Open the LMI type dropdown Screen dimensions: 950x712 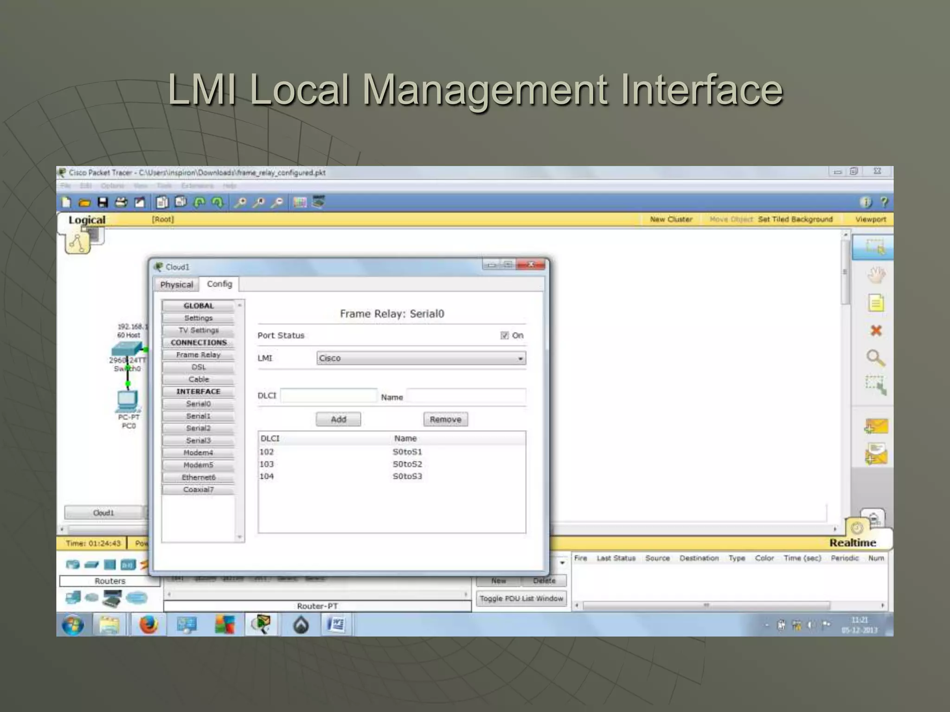coord(421,358)
